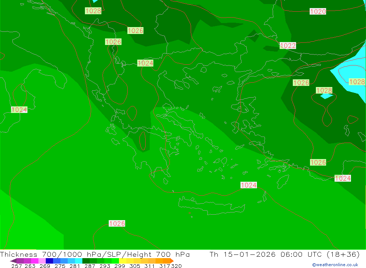Image resolution: width=366 pixels, height=268 pixels.
Task: Pick the dark purple arrow at legend start
Action: click(13, 261)
